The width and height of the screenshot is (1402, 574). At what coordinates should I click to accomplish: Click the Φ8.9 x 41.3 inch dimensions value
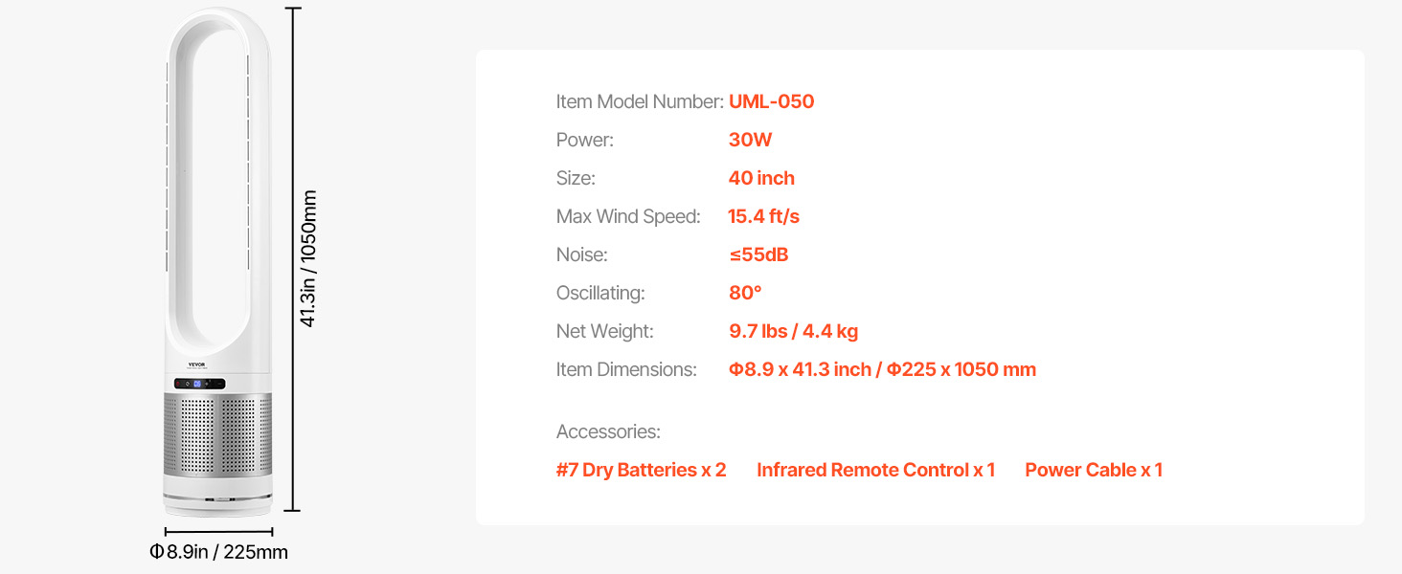pos(800,369)
